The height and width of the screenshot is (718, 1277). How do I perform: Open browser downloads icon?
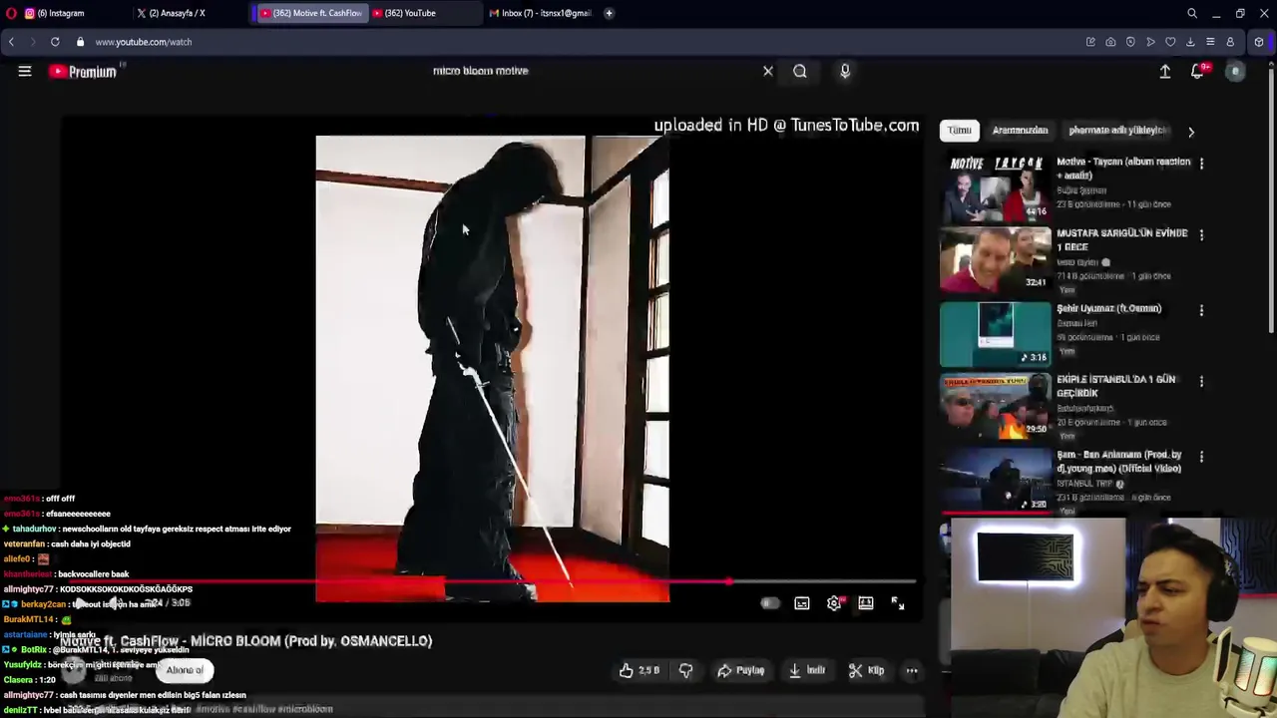pos(1190,42)
